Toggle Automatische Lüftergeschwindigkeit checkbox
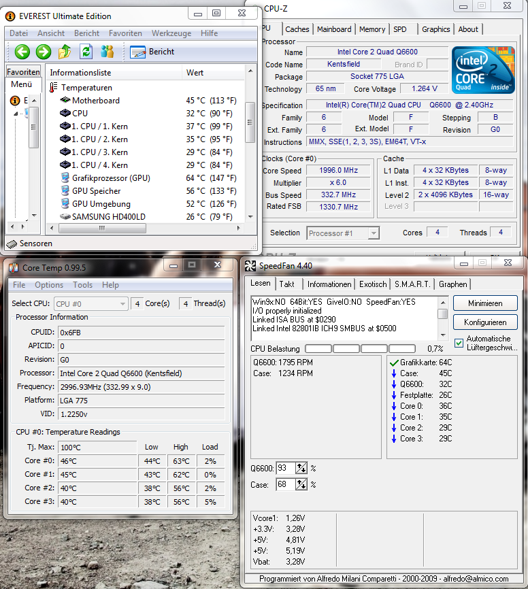This screenshot has width=528, height=589. point(459,343)
